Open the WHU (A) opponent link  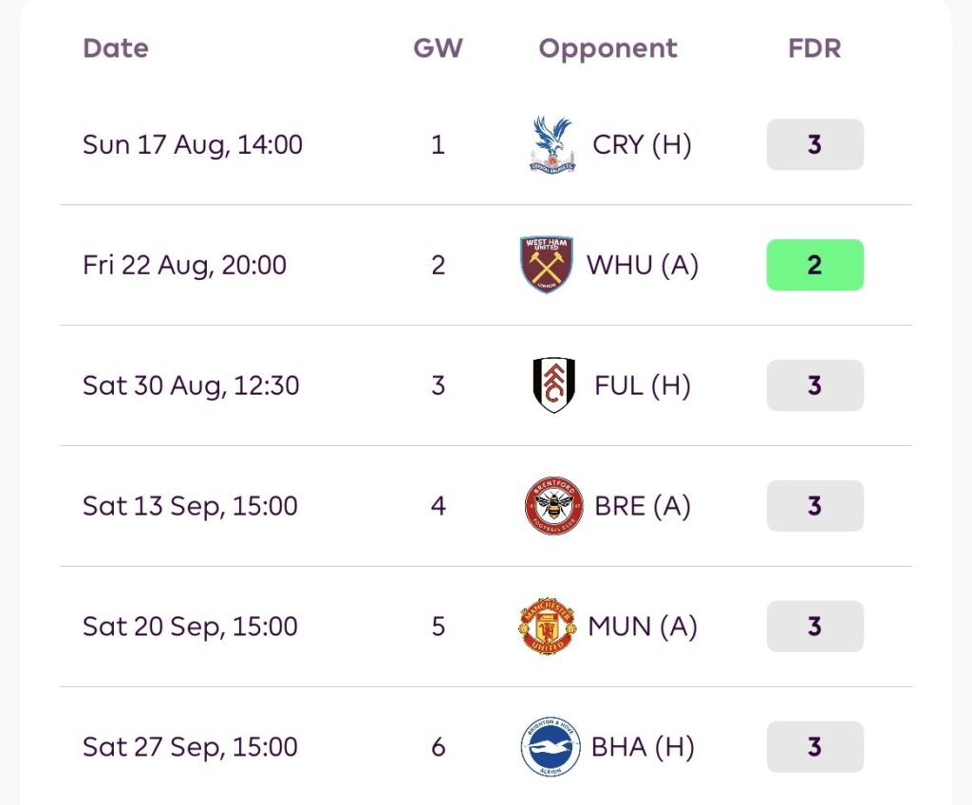click(x=643, y=265)
